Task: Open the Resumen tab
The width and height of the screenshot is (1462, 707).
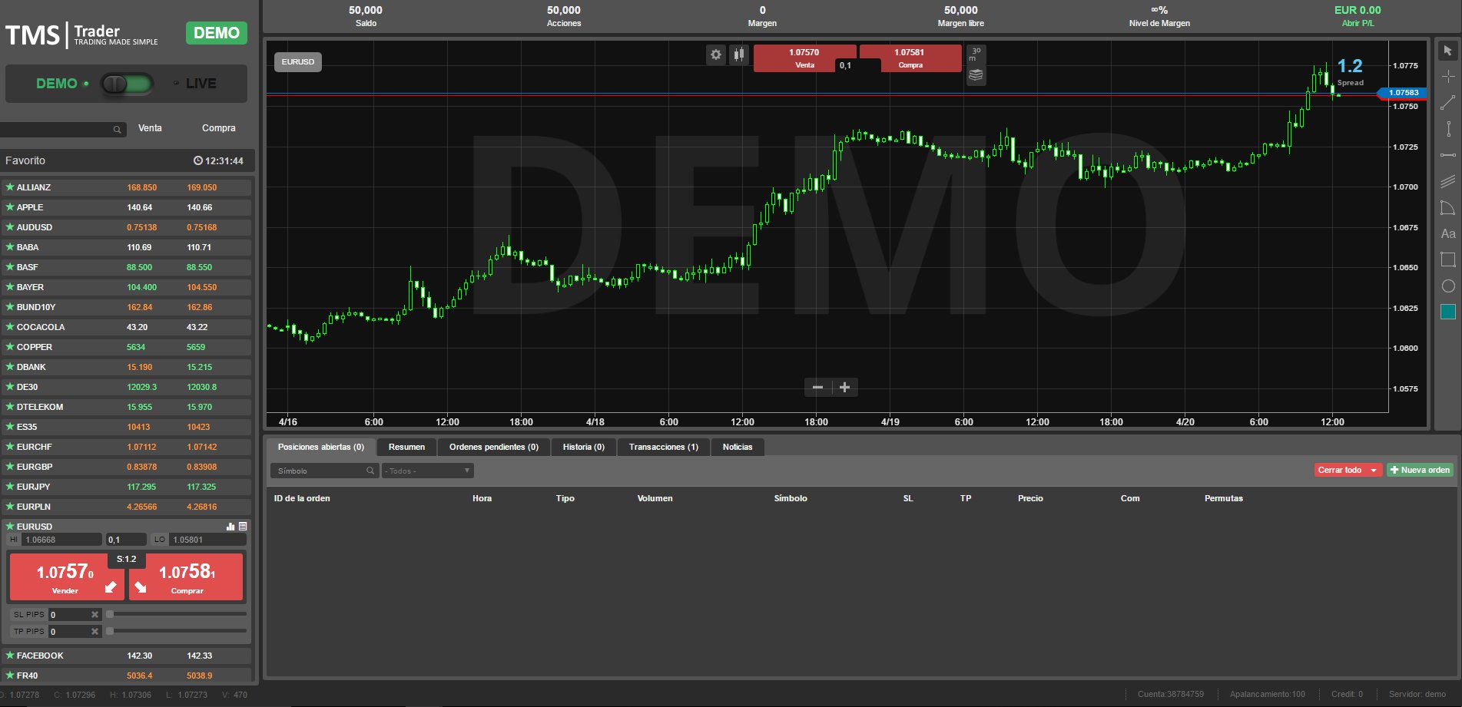Action: coord(406,447)
